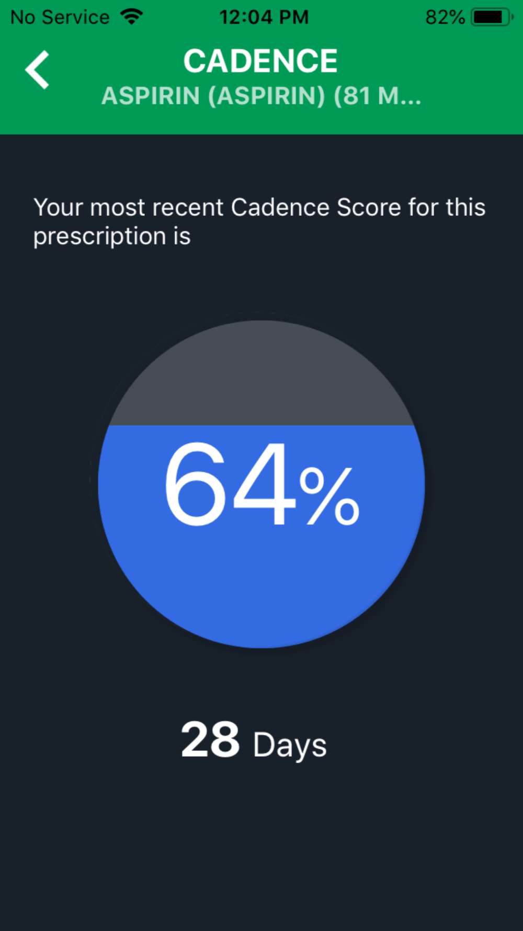Image resolution: width=523 pixels, height=931 pixels.
Task: Tap the percent symbol in the gauge
Action: (329, 496)
